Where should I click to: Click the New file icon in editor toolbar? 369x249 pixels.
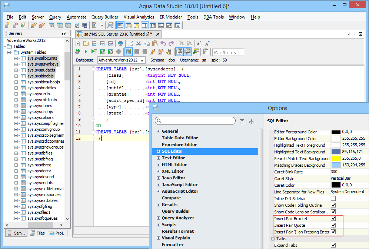(78, 43)
